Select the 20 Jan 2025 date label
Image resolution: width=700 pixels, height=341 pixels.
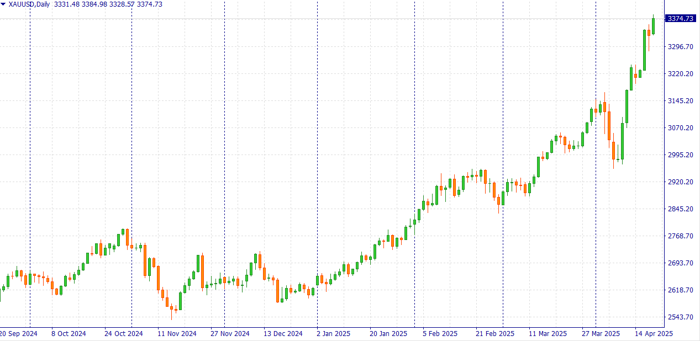point(388,334)
